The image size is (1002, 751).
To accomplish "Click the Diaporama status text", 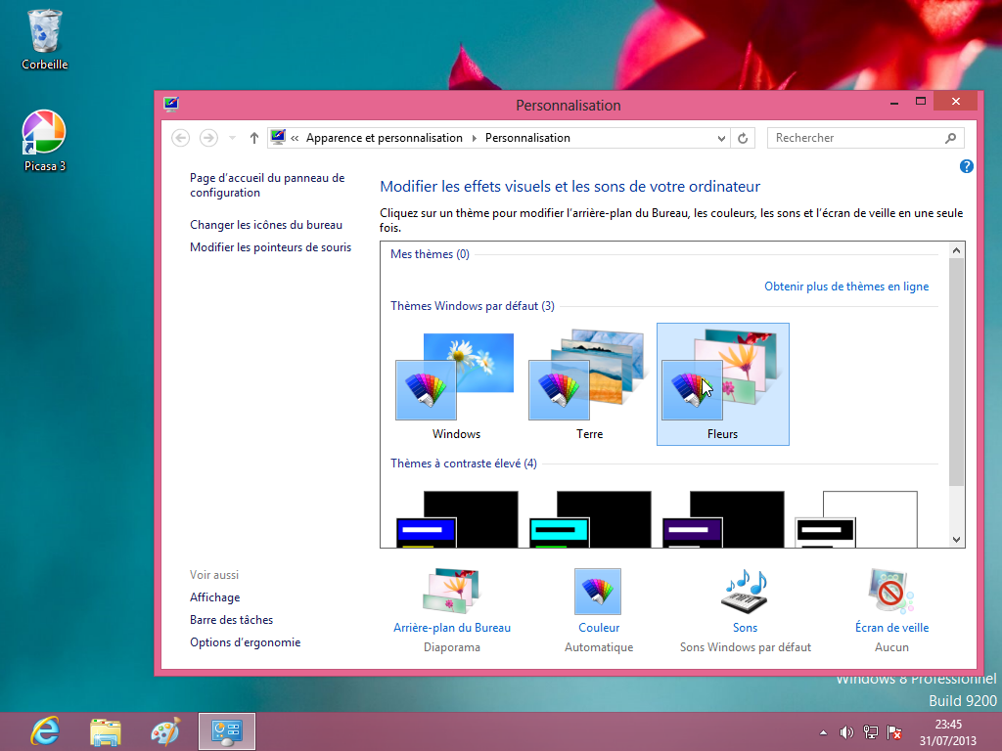I will point(452,647).
